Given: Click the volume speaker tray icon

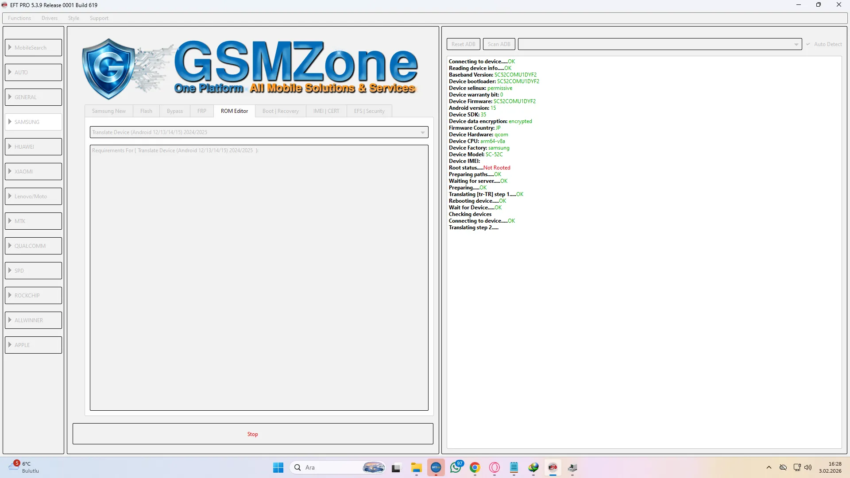Looking at the screenshot, I should point(808,467).
